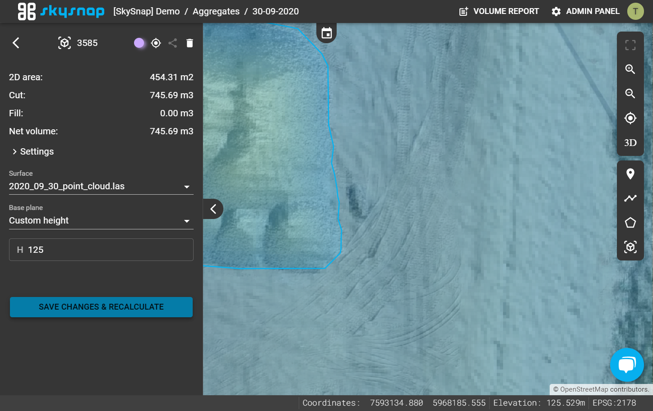Click Save Changes & Recalculate
This screenshot has height=411, width=653.
click(101, 307)
